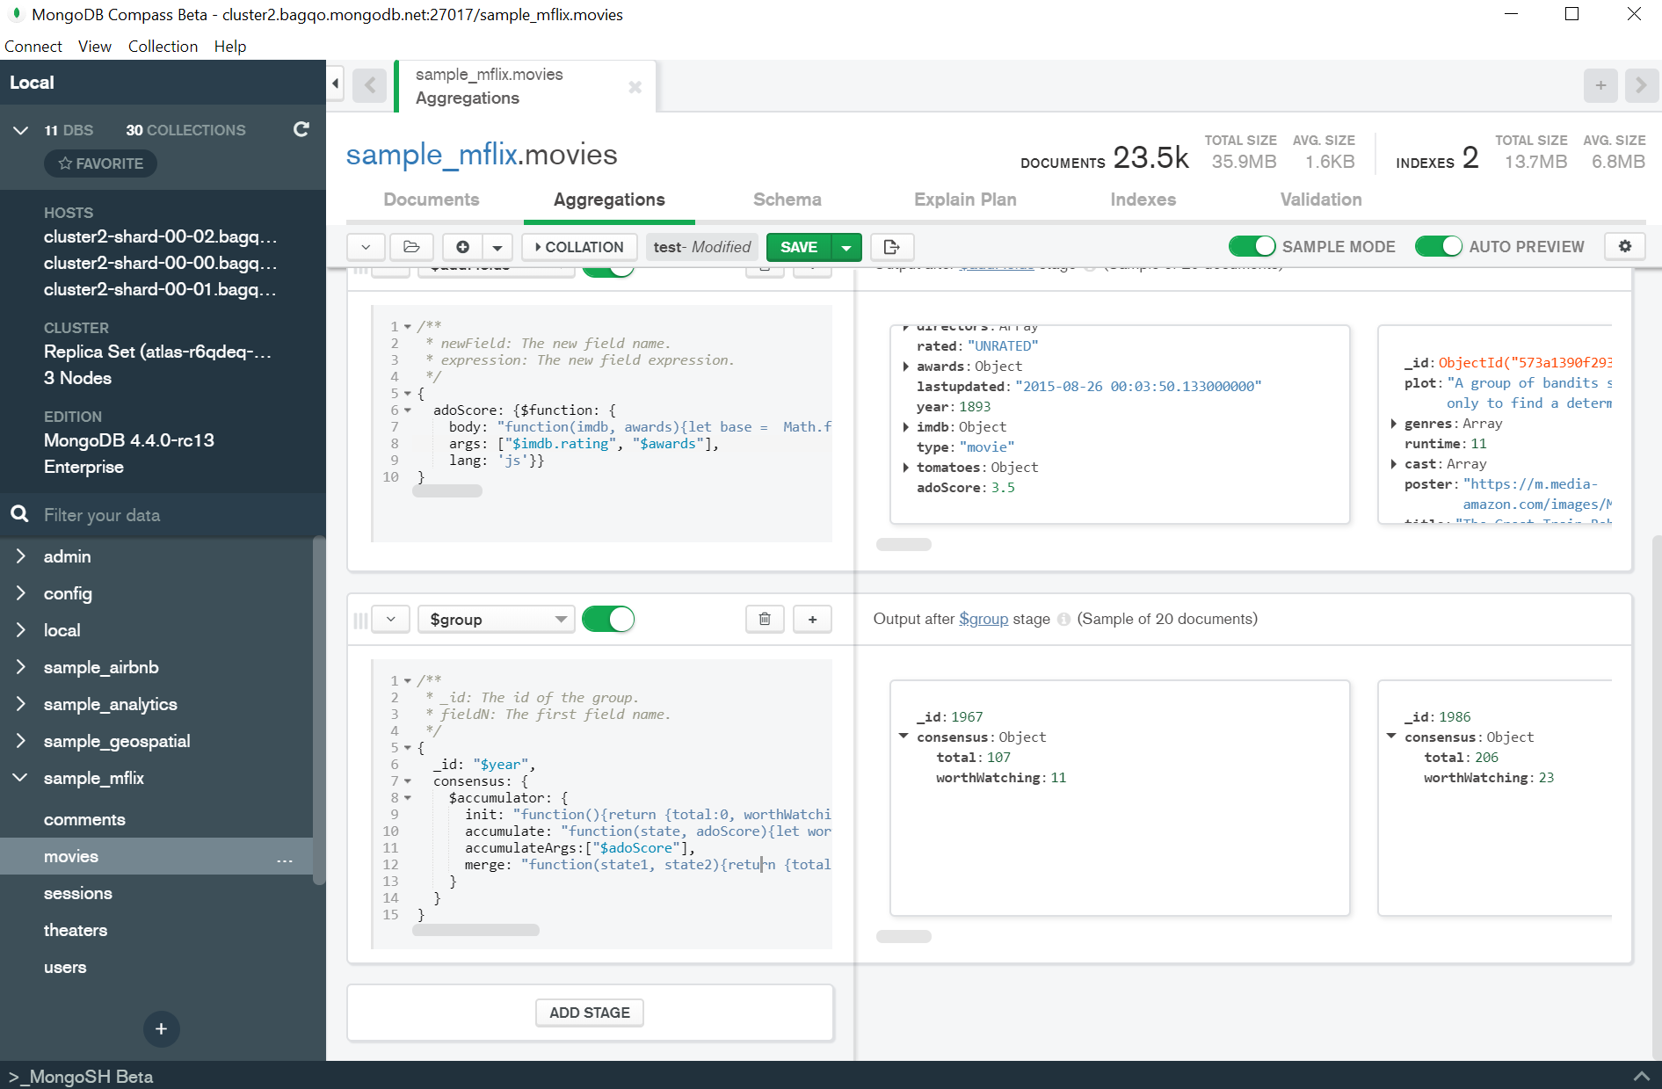Mark connection as FAVORITE
This screenshot has width=1662, height=1089.
click(x=100, y=163)
